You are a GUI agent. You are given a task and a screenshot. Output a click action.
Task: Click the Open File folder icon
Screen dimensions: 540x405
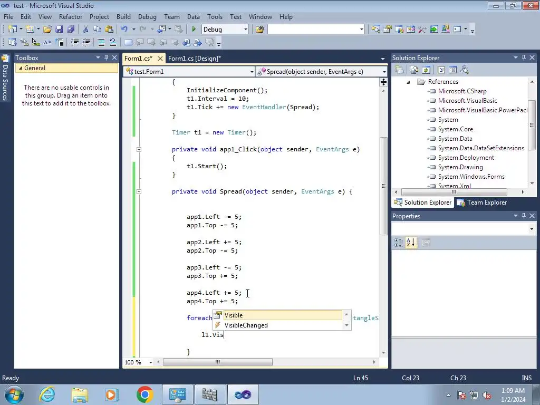click(47, 30)
